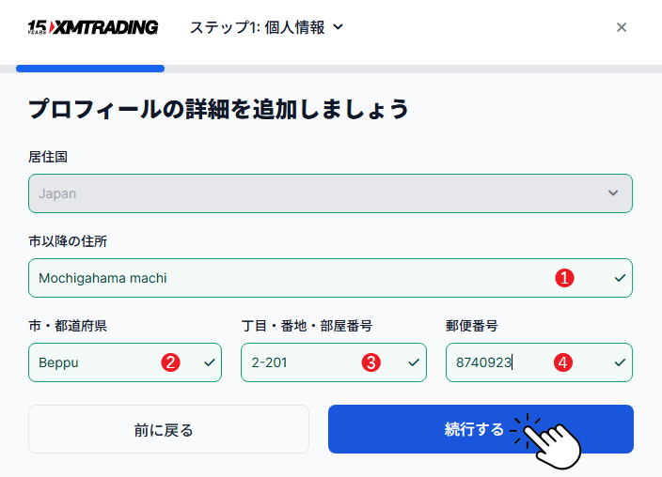Click the checkmark in the Beppu field
The image size is (662, 477).
coord(208,362)
